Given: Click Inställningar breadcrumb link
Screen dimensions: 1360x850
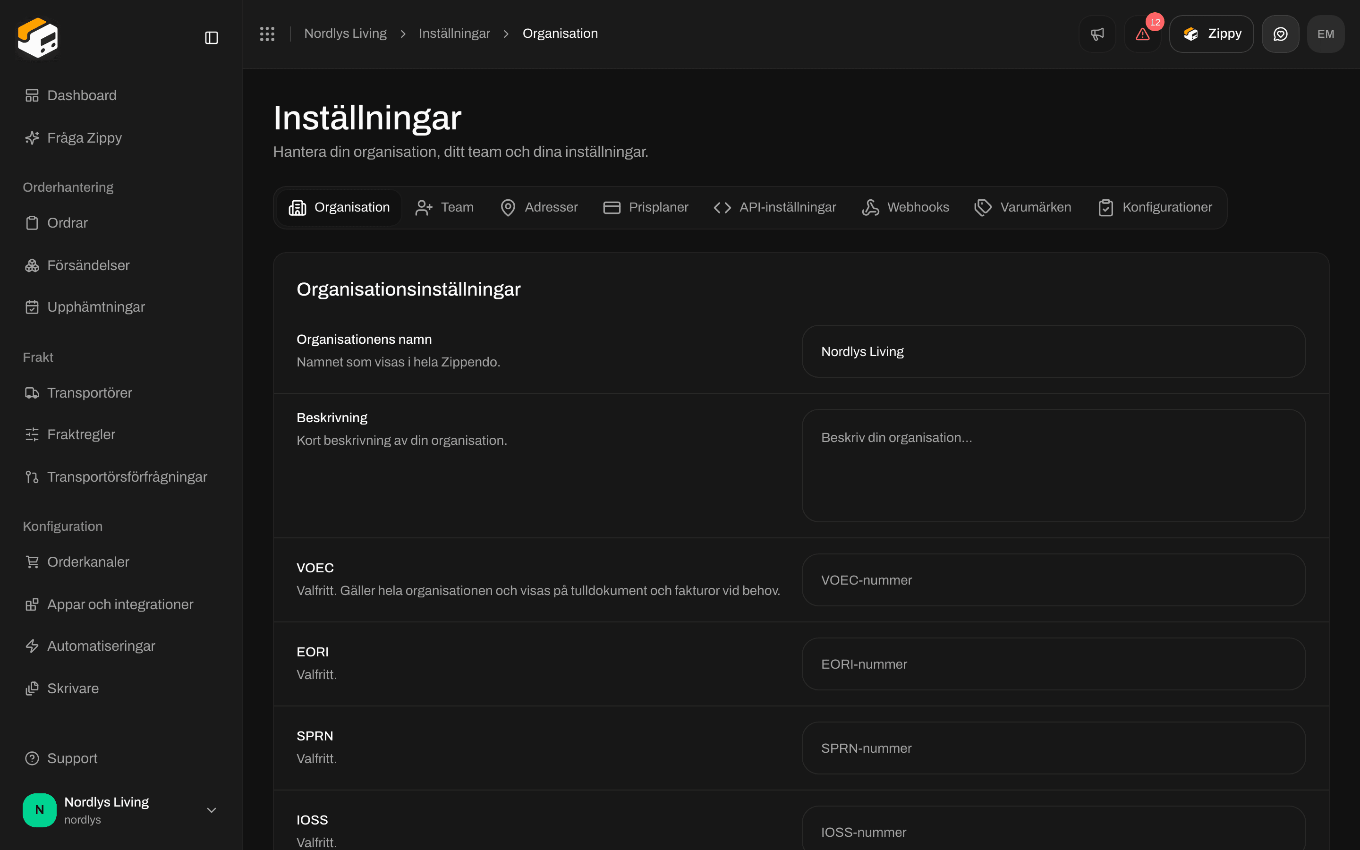Looking at the screenshot, I should click(454, 34).
